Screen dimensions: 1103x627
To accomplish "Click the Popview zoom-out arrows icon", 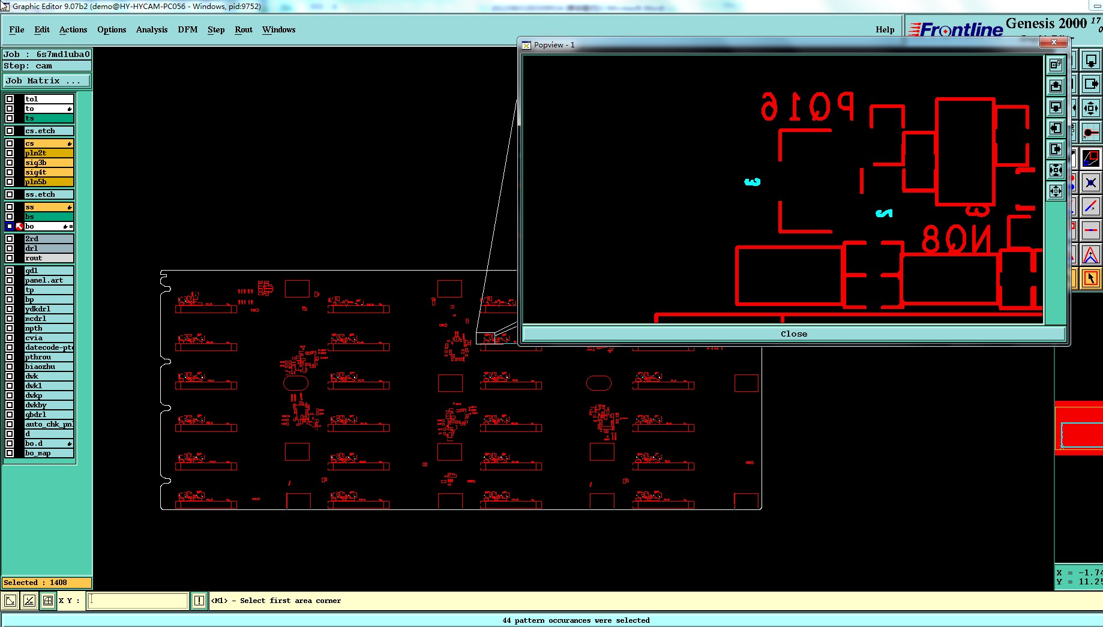I will 1056,191.
